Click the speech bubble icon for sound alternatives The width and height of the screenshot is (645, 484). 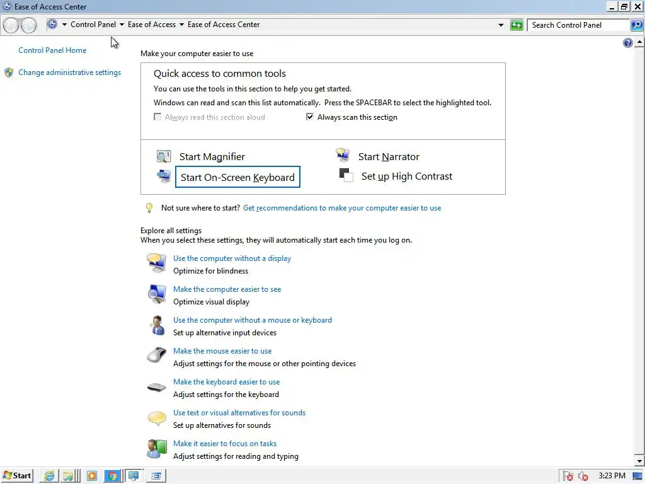click(156, 418)
